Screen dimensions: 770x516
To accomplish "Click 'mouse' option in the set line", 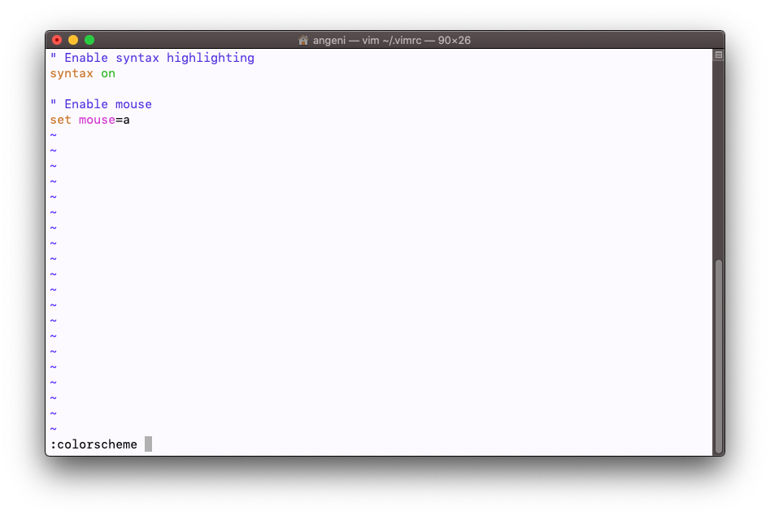I will [x=98, y=120].
